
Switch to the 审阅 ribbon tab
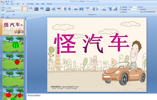pos(37,4)
